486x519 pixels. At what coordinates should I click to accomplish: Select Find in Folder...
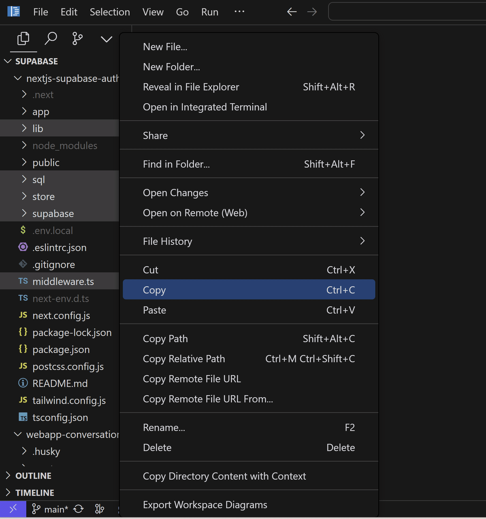point(249,164)
